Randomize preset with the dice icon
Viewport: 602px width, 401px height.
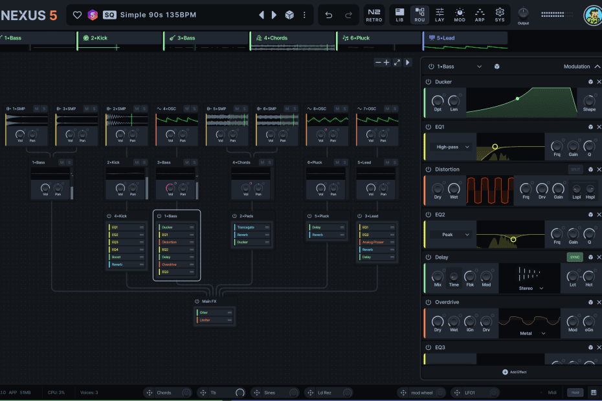pyautogui.click(x=290, y=15)
